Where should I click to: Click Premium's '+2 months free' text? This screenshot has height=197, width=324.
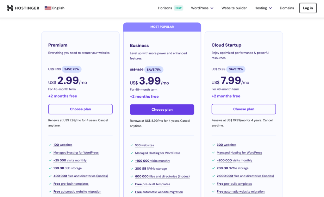(63, 96)
